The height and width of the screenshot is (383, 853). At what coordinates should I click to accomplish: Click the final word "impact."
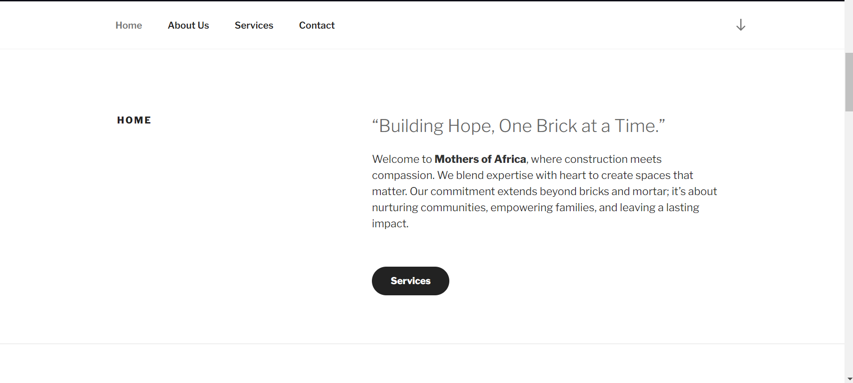pos(390,224)
